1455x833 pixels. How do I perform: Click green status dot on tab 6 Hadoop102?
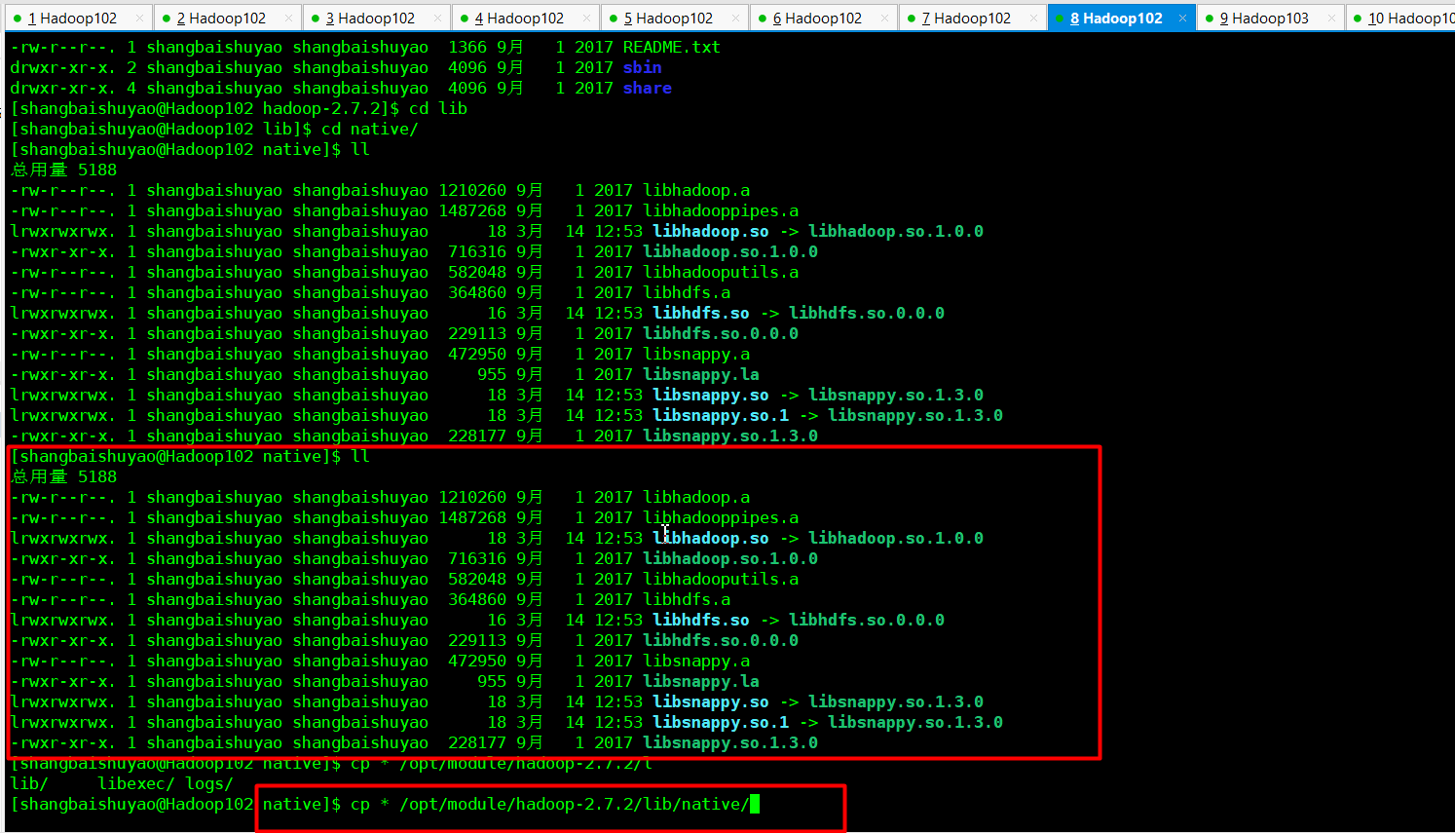tap(763, 19)
